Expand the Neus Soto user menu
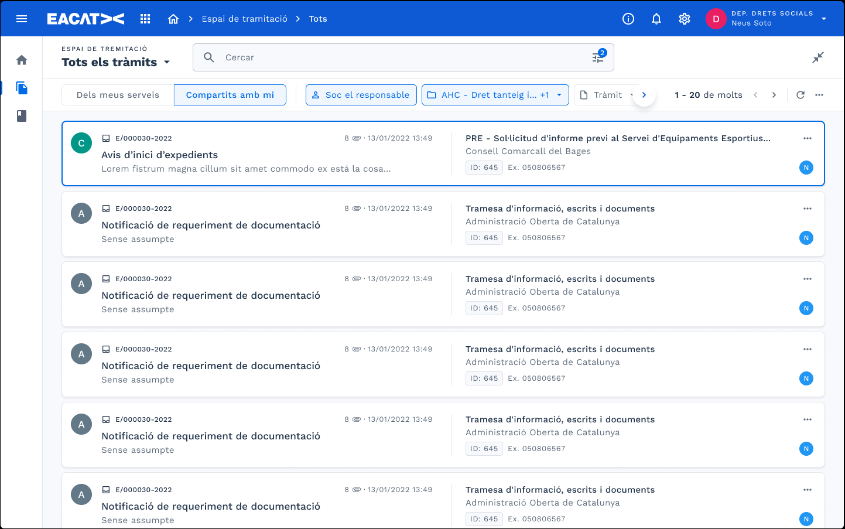845x529 pixels. point(824,19)
